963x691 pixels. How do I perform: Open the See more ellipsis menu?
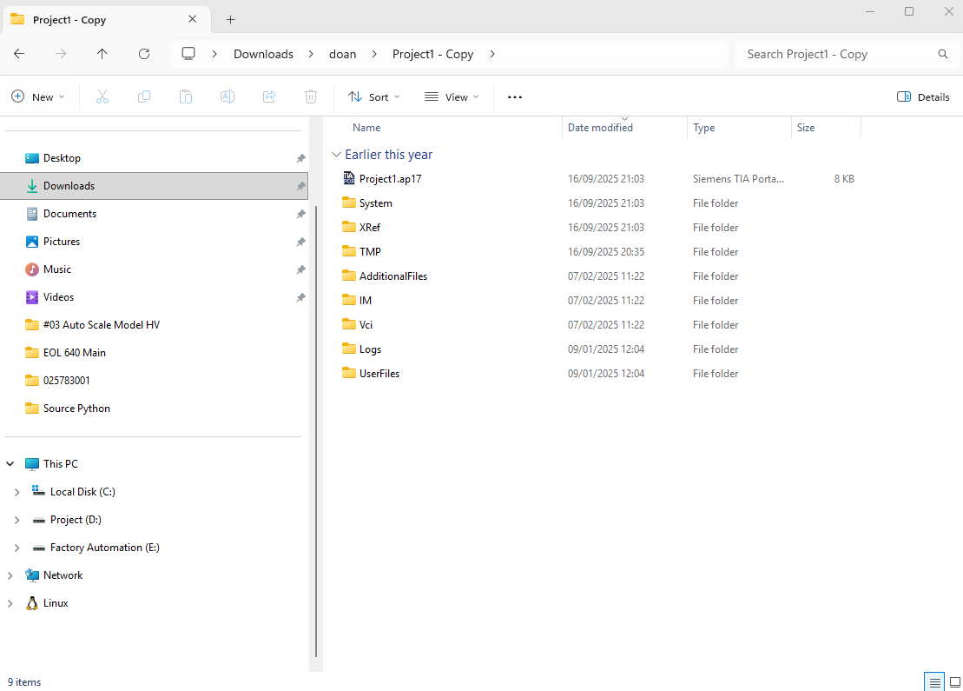click(x=515, y=96)
